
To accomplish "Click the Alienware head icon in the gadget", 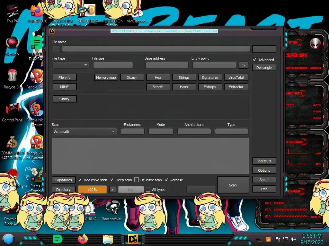I will point(316,44).
